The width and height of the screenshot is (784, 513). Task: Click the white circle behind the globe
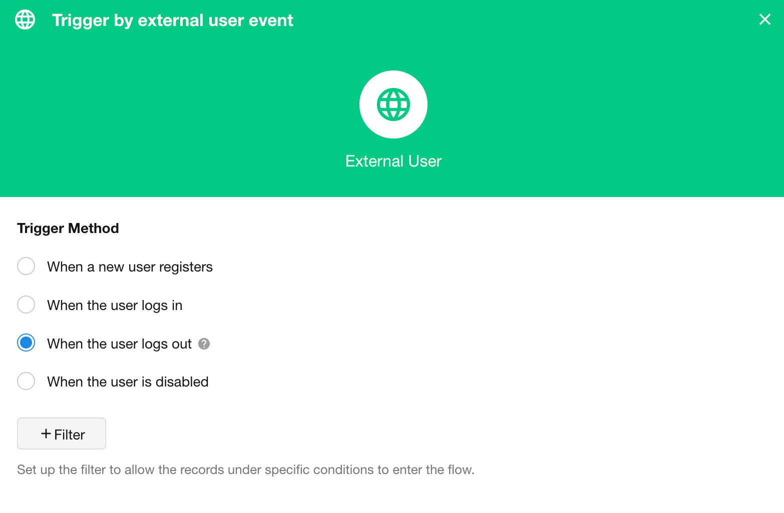[368, 125]
